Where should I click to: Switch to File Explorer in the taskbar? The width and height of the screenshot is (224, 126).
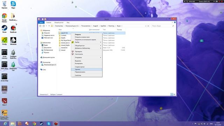pyautogui.click(x=13, y=124)
